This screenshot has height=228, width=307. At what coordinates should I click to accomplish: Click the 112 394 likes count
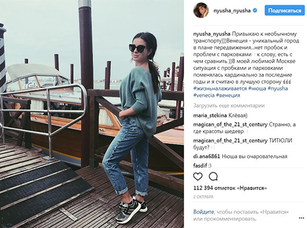[x=230, y=188]
